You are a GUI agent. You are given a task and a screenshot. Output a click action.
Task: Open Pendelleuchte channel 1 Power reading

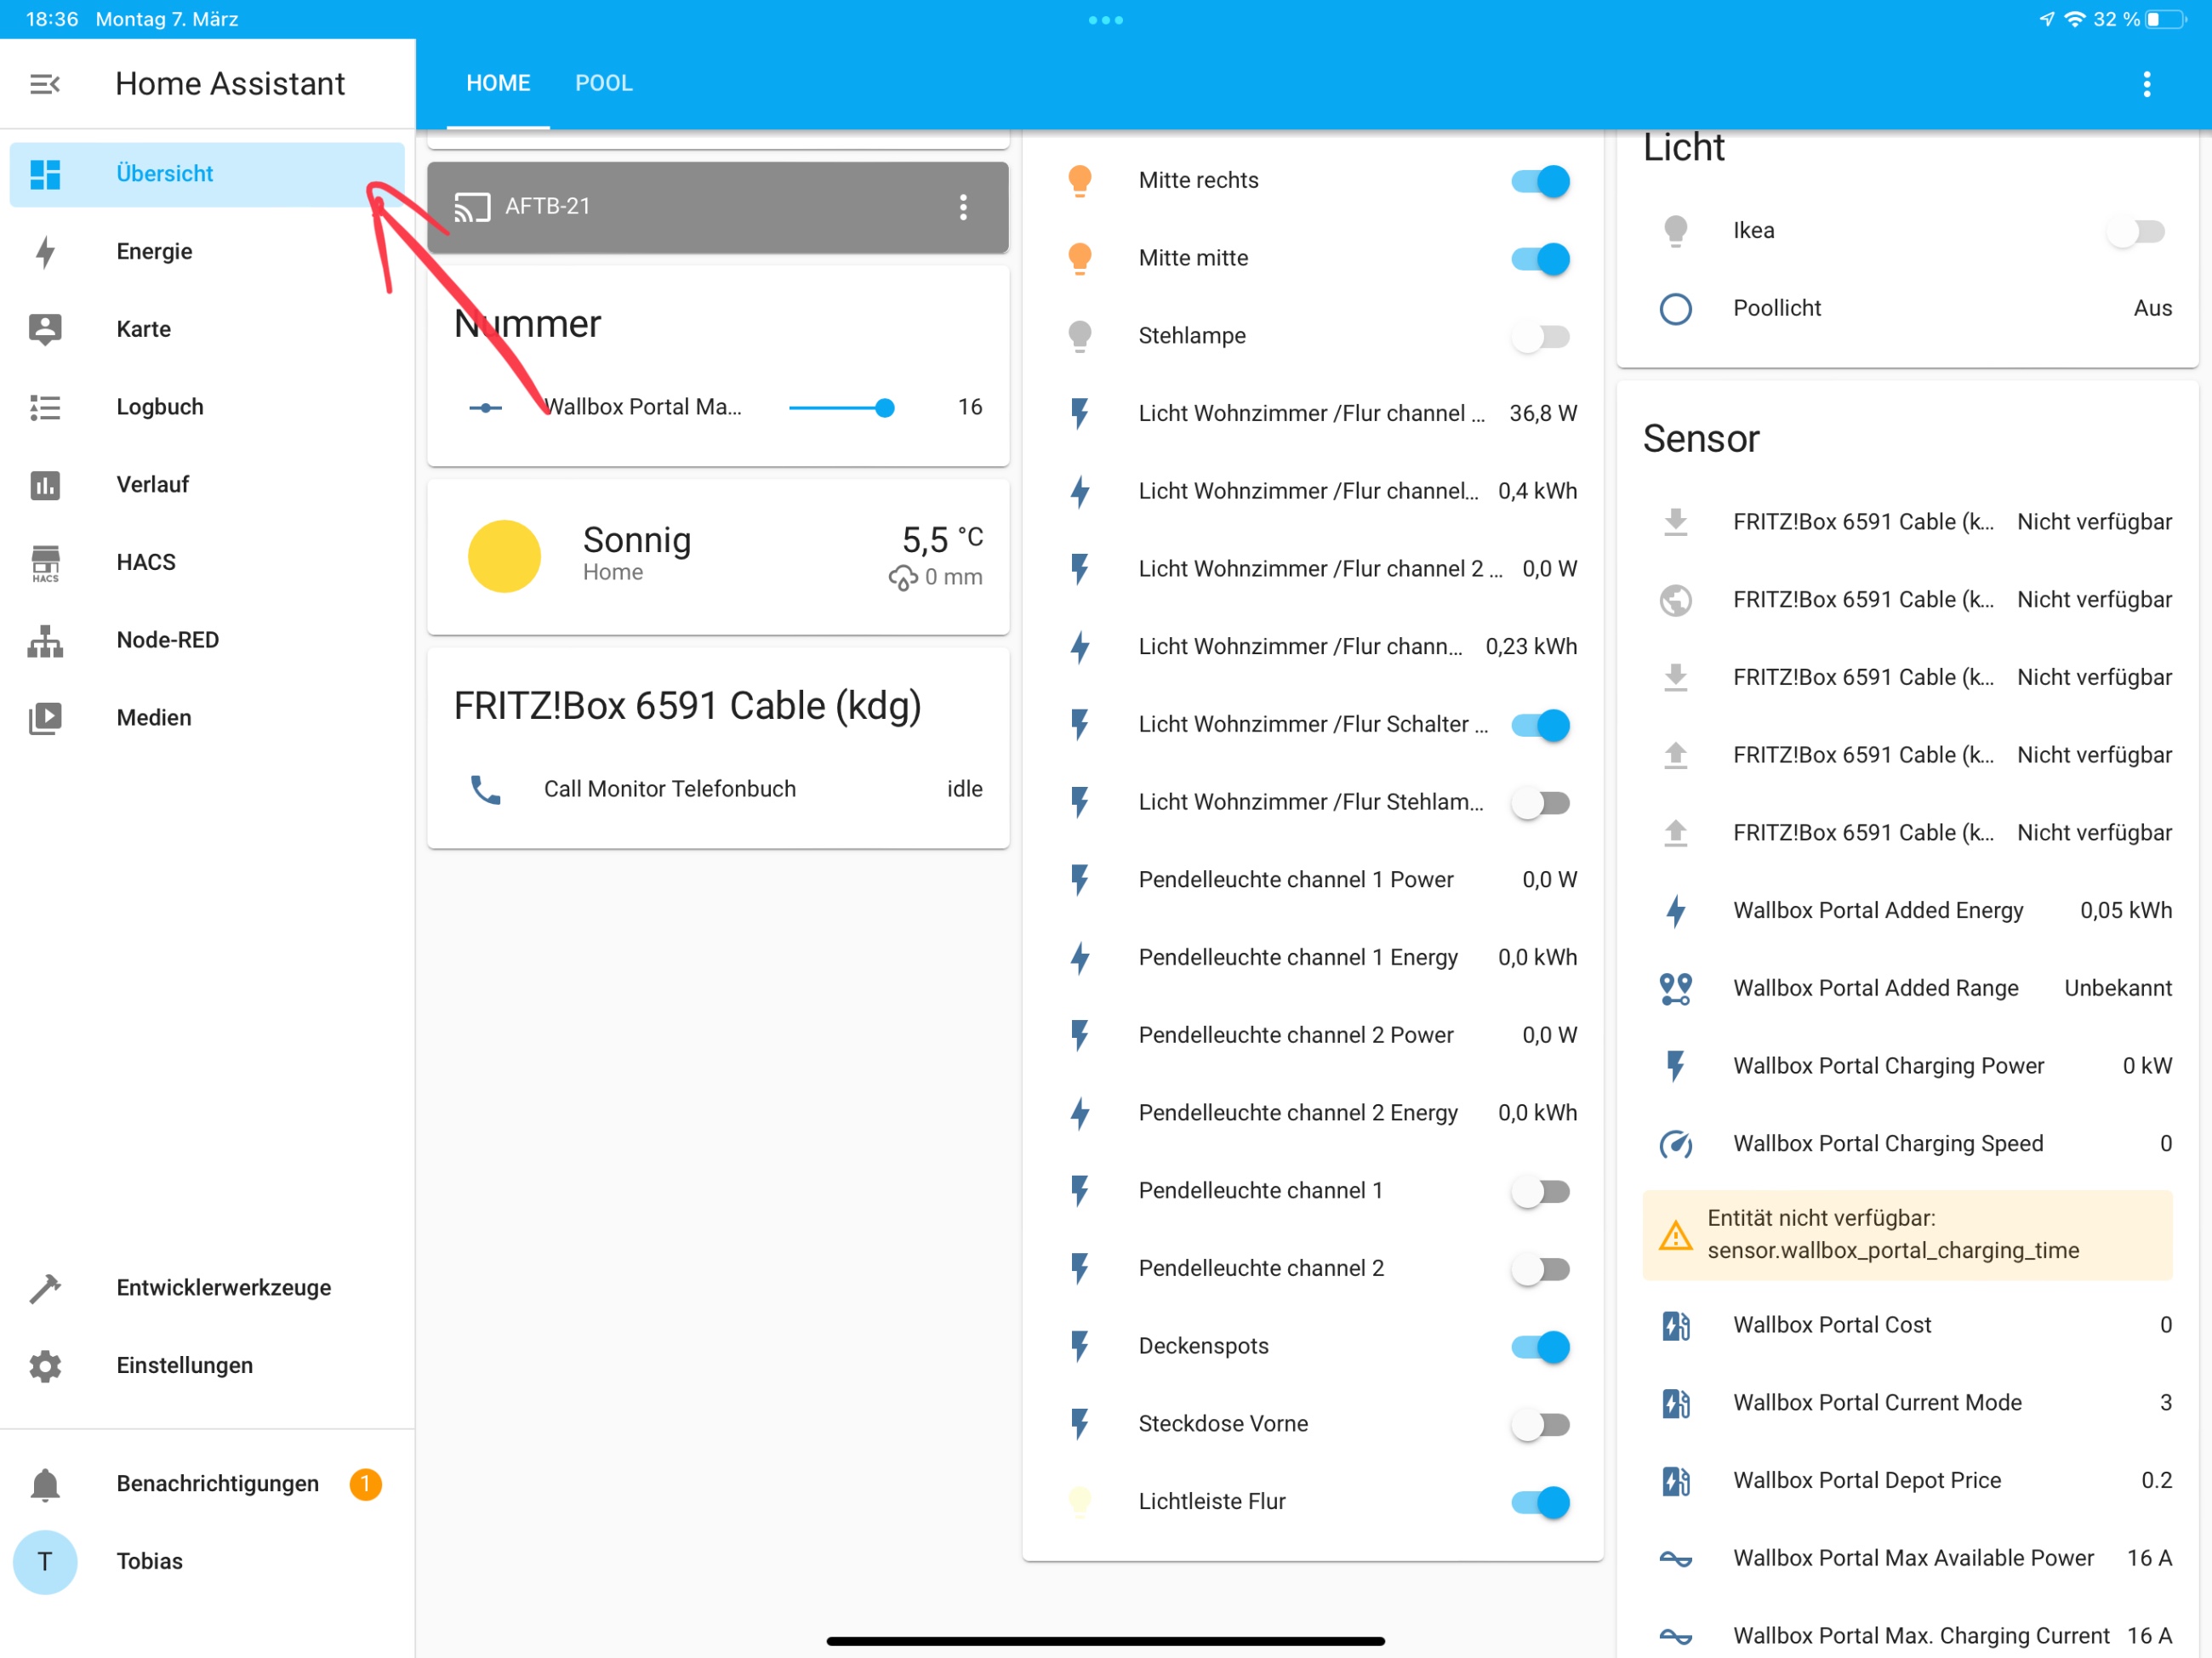[x=1313, y=880]
